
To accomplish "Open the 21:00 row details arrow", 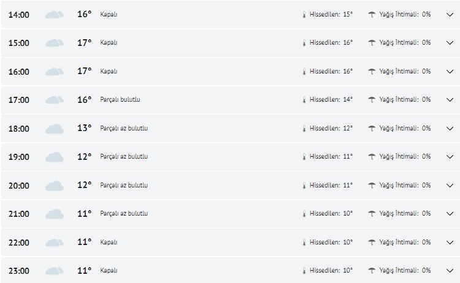I will click(x=450, y=214).
